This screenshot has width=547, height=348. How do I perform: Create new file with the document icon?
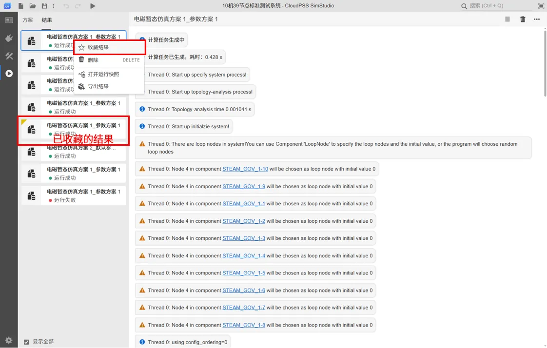21,6
